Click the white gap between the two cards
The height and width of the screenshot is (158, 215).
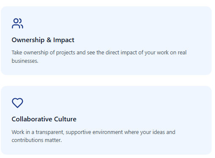click(106, 80)
